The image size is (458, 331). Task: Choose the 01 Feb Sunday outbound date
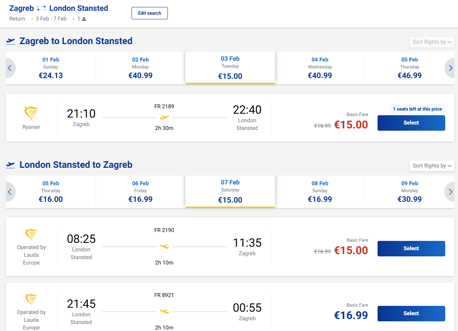point(51,68)
